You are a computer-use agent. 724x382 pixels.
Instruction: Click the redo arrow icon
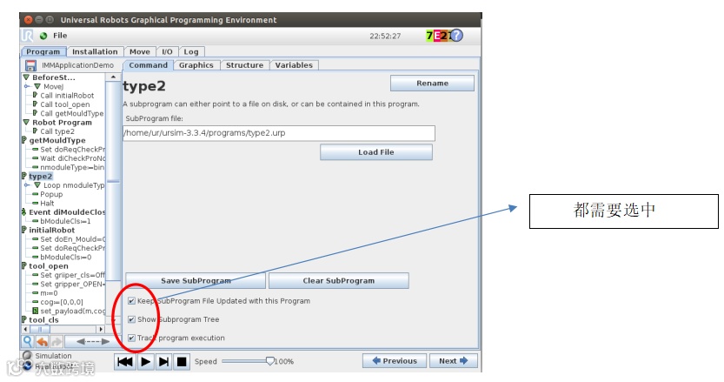(x=56, y=342)
